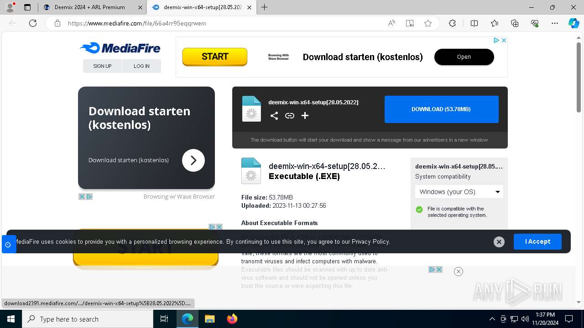The image size is (584, 328).
Task: Go to MediaFire logo homepage
Action: click(120, 48)
